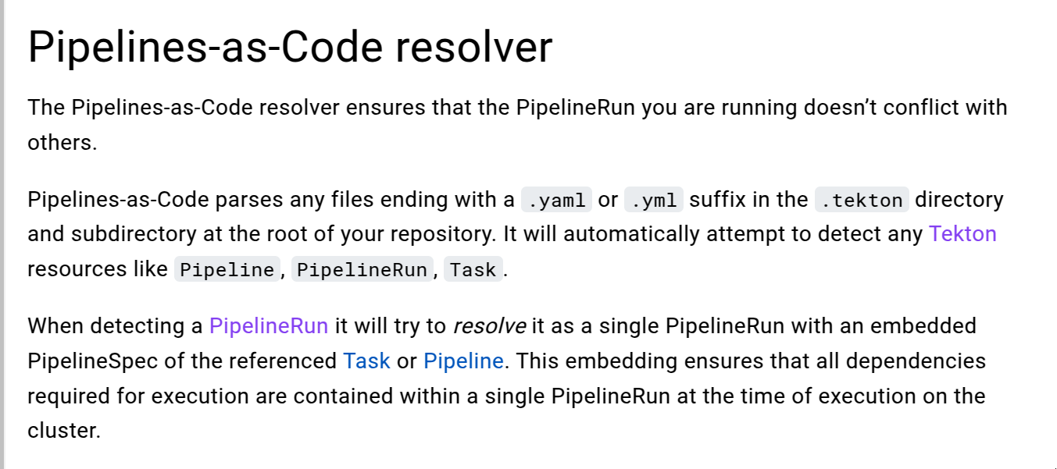Click the word "others." ending the first paragraph

62,144
